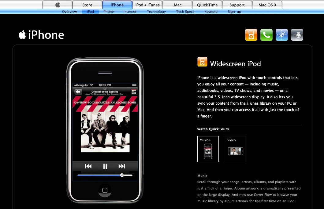
Task: Go to the Overview subnav link
Action: (69, 12)
